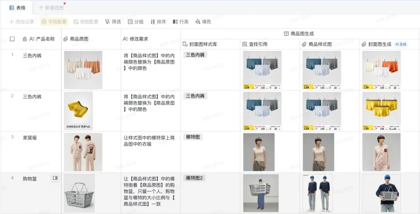The image size is (420, 214).
Task: Select the 家居服 product name cell
Action: [x=30, y=138]
